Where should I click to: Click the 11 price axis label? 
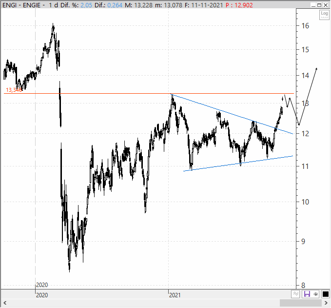[305, 166]
